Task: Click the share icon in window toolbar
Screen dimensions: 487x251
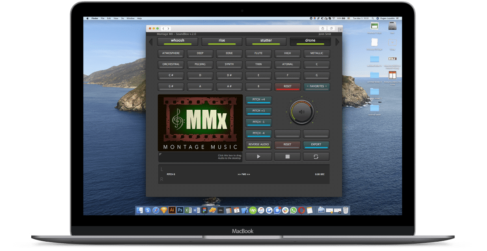Action: 323,28
